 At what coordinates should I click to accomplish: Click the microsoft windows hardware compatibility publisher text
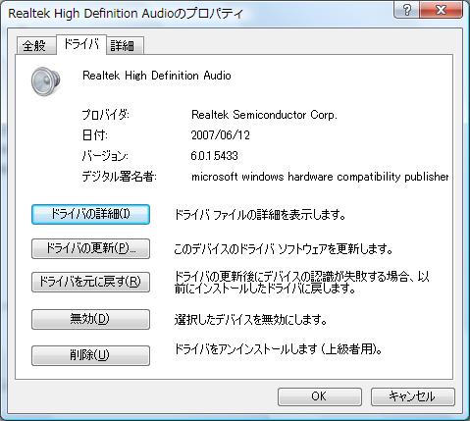tap(320, 177)
